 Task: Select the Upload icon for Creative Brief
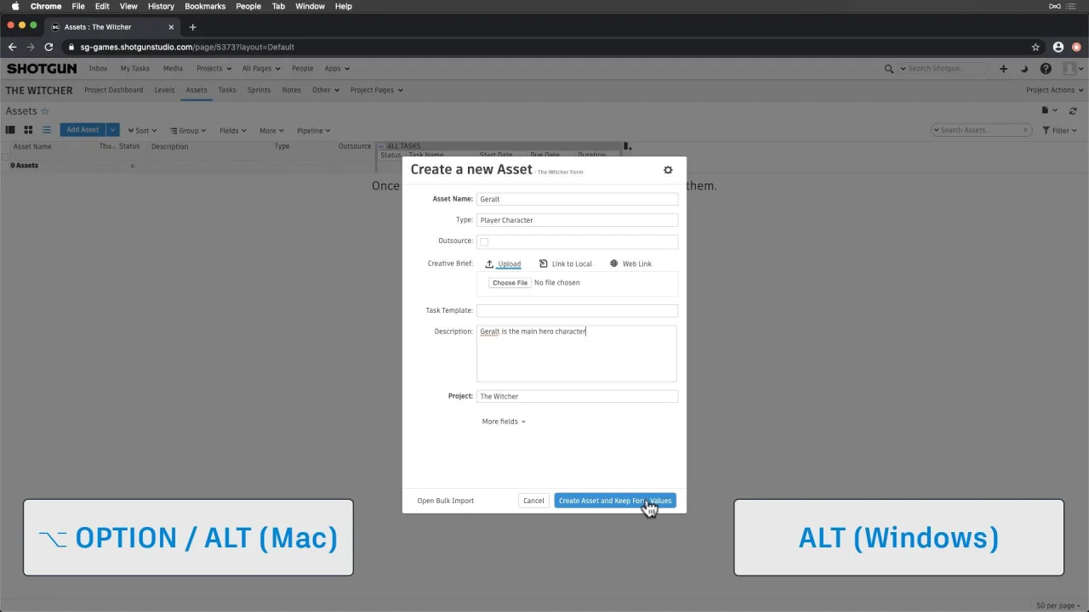[489, 263]
